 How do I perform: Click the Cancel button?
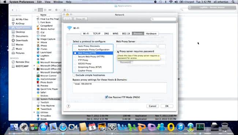click(x=152, y=106)
